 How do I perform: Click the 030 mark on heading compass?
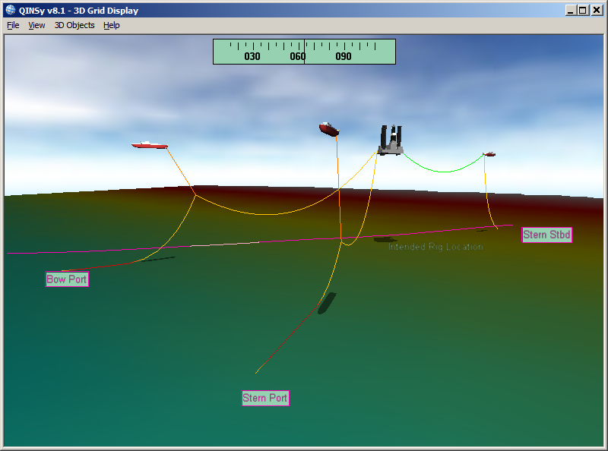click(x=252, y=56)
